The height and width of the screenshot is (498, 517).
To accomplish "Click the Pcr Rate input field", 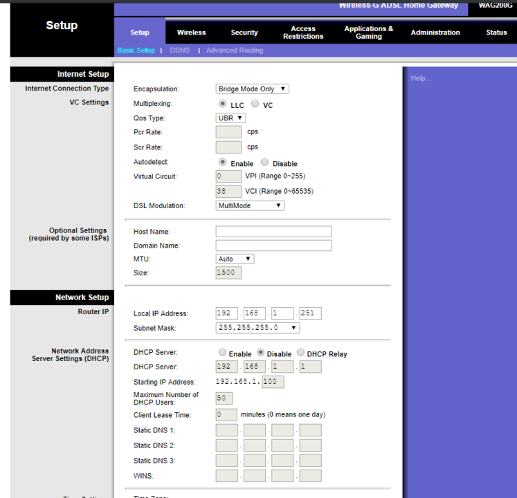I will 228,132.
